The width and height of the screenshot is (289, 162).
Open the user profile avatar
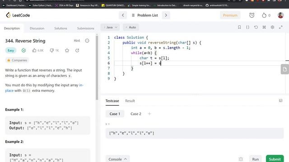point(280,15)
